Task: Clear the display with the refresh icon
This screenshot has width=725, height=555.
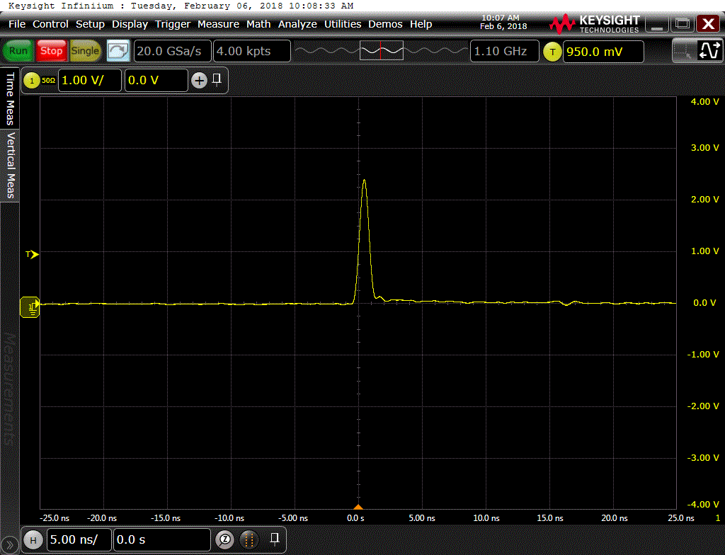Action: coord(118,51)
